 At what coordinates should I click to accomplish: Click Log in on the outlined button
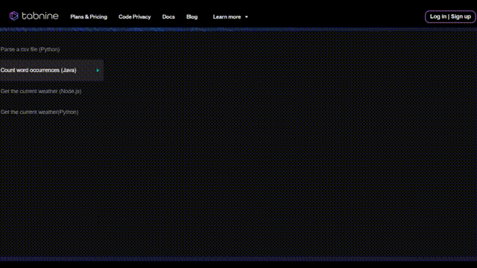(438, 16)
